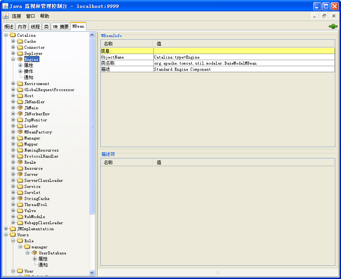Click the MBeanFactory bean icon
The width and height of the screenshot is (341, 279).
pos(20,132)
